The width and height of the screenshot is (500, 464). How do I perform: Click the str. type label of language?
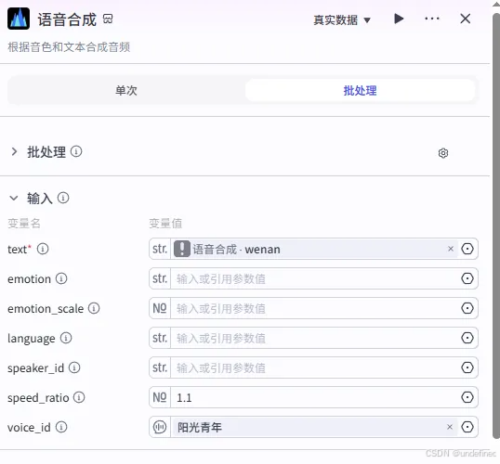(x=160, y=338)
